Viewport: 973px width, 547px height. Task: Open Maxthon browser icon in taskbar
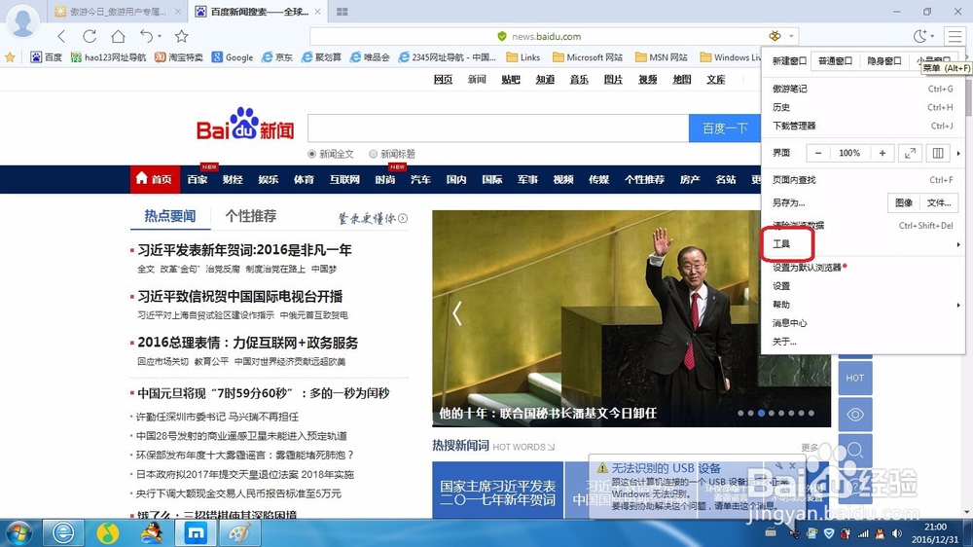196,533
